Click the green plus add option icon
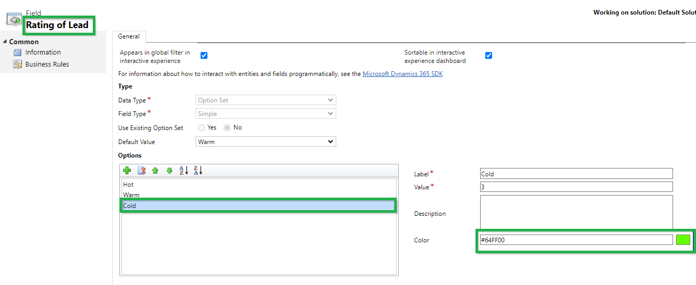696x285 pixels. pyautogui.click(x=127, y=171)
